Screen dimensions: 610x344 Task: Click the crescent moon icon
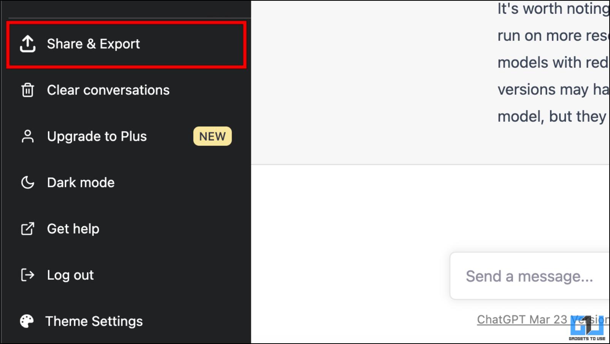[x=28, y=183]
